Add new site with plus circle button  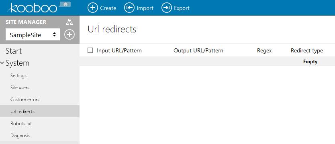click(69, 34)
